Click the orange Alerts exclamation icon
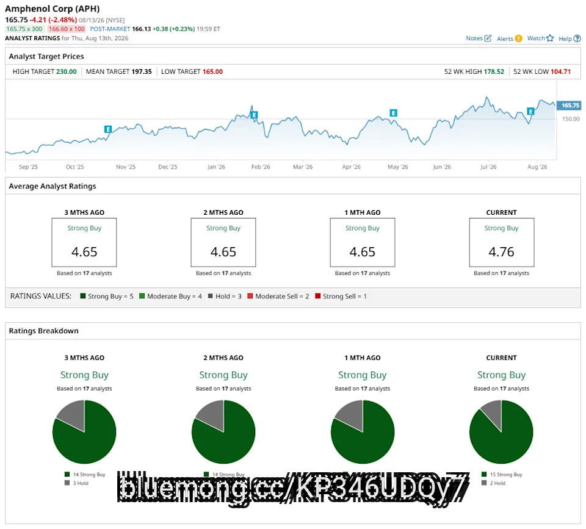 point(518,38)
